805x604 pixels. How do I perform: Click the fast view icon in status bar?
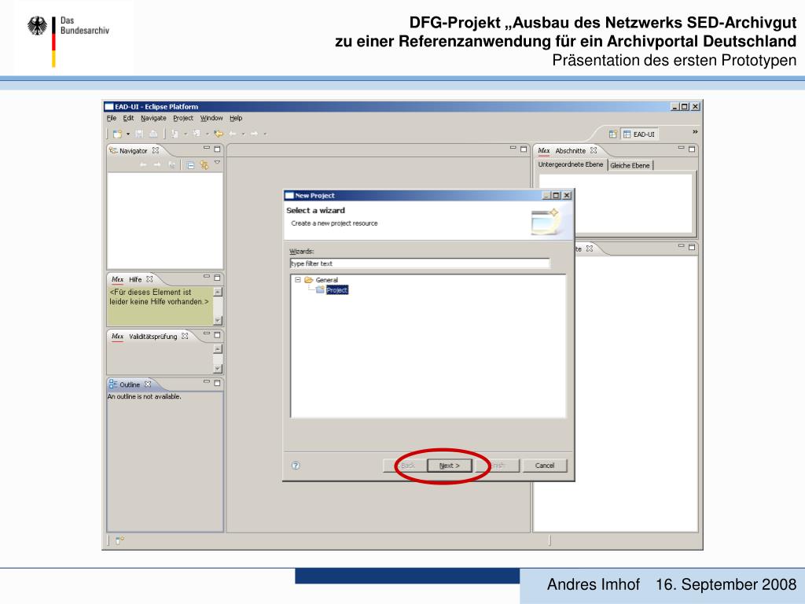click(119, 540)
